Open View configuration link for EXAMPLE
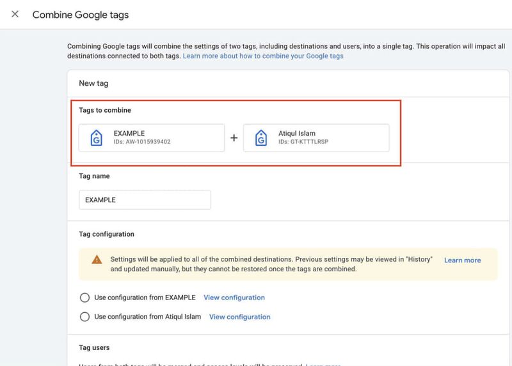The width and height of the screenshot is (512, 366). [x=234, y=298]
